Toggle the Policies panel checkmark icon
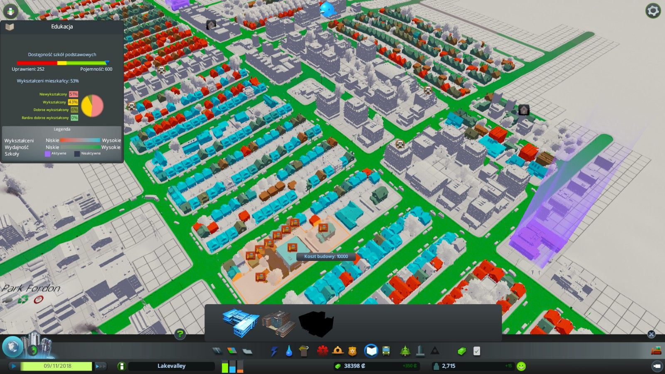665x374 pixels. tap(477, 351)
